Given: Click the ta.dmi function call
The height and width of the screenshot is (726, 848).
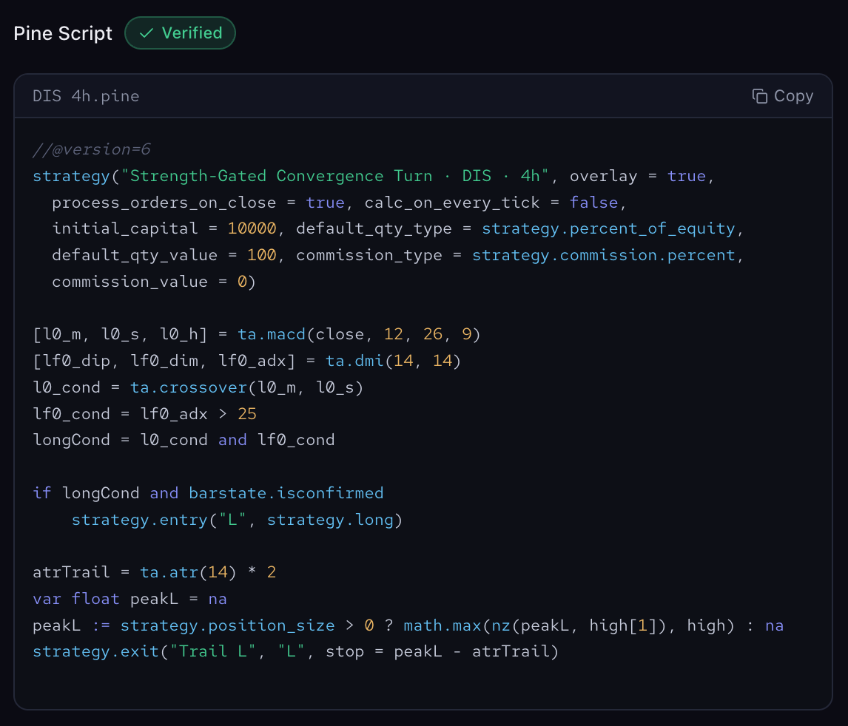Looking at the screenshot, I should click(x=393, y=361).
